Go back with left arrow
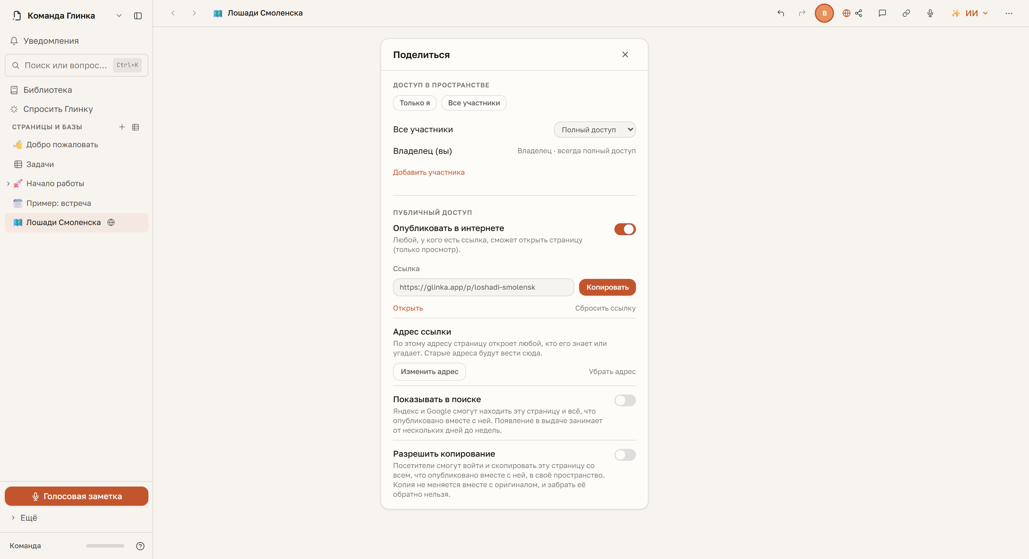This screenshot has width=1029, height=559. pyautogui.click(x=173, y=13)
